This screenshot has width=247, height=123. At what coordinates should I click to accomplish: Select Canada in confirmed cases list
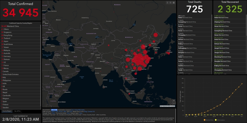point(20,71)
